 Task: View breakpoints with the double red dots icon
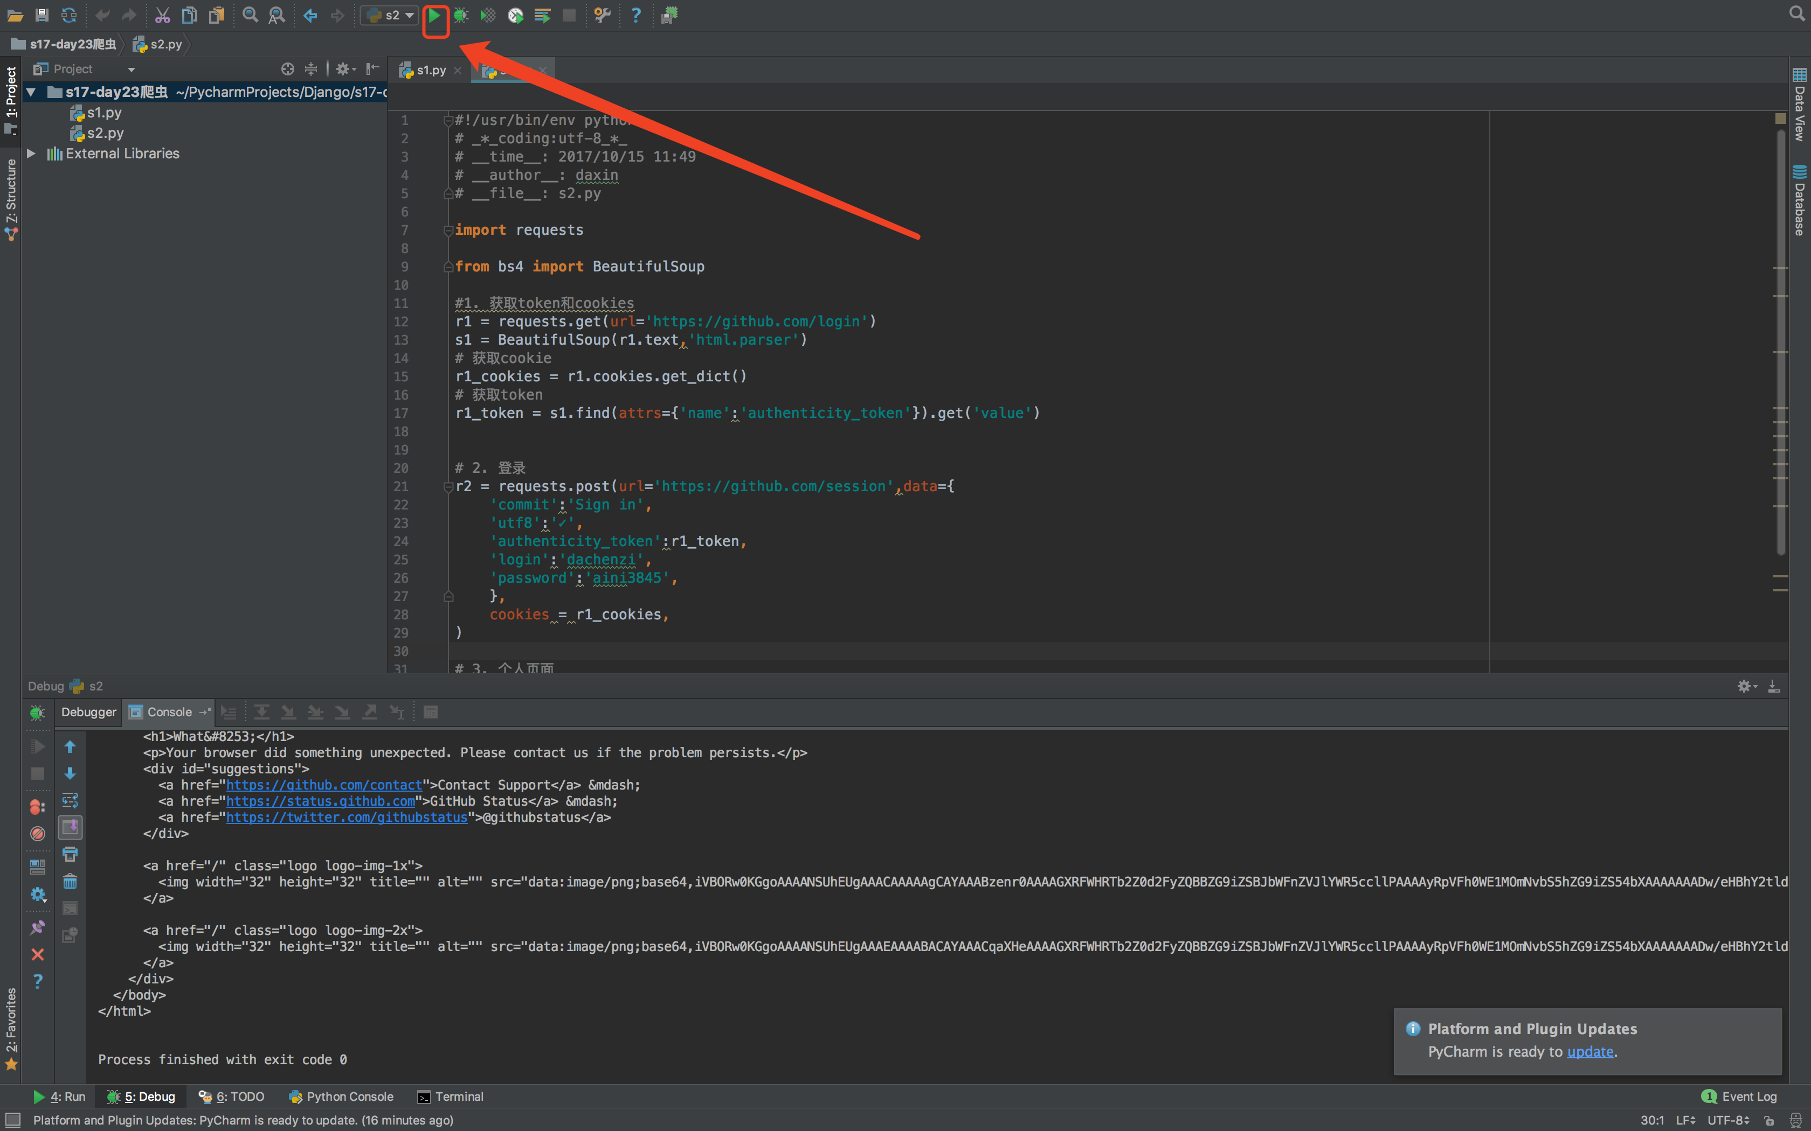click(x=37, y=807)
